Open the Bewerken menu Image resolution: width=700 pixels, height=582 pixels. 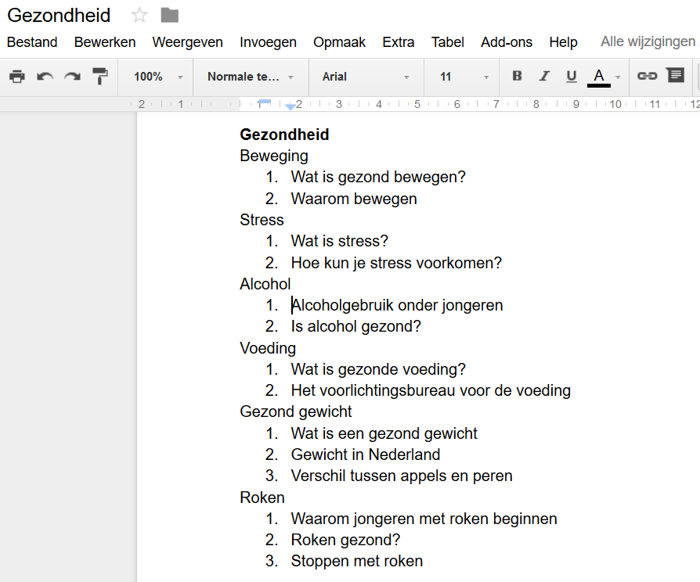click(105, 42)
